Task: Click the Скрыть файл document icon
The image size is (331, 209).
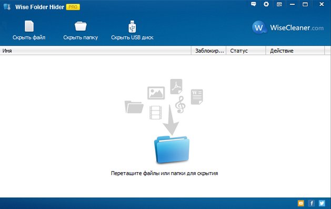Action: point(29,26)
